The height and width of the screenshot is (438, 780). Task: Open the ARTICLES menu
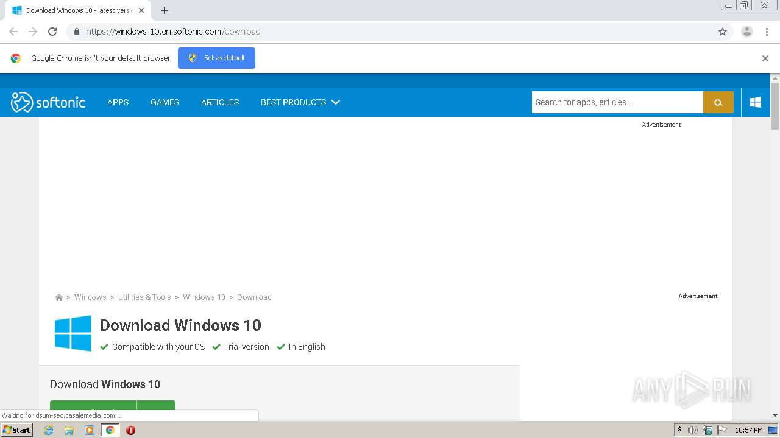(x=220, y=102)
